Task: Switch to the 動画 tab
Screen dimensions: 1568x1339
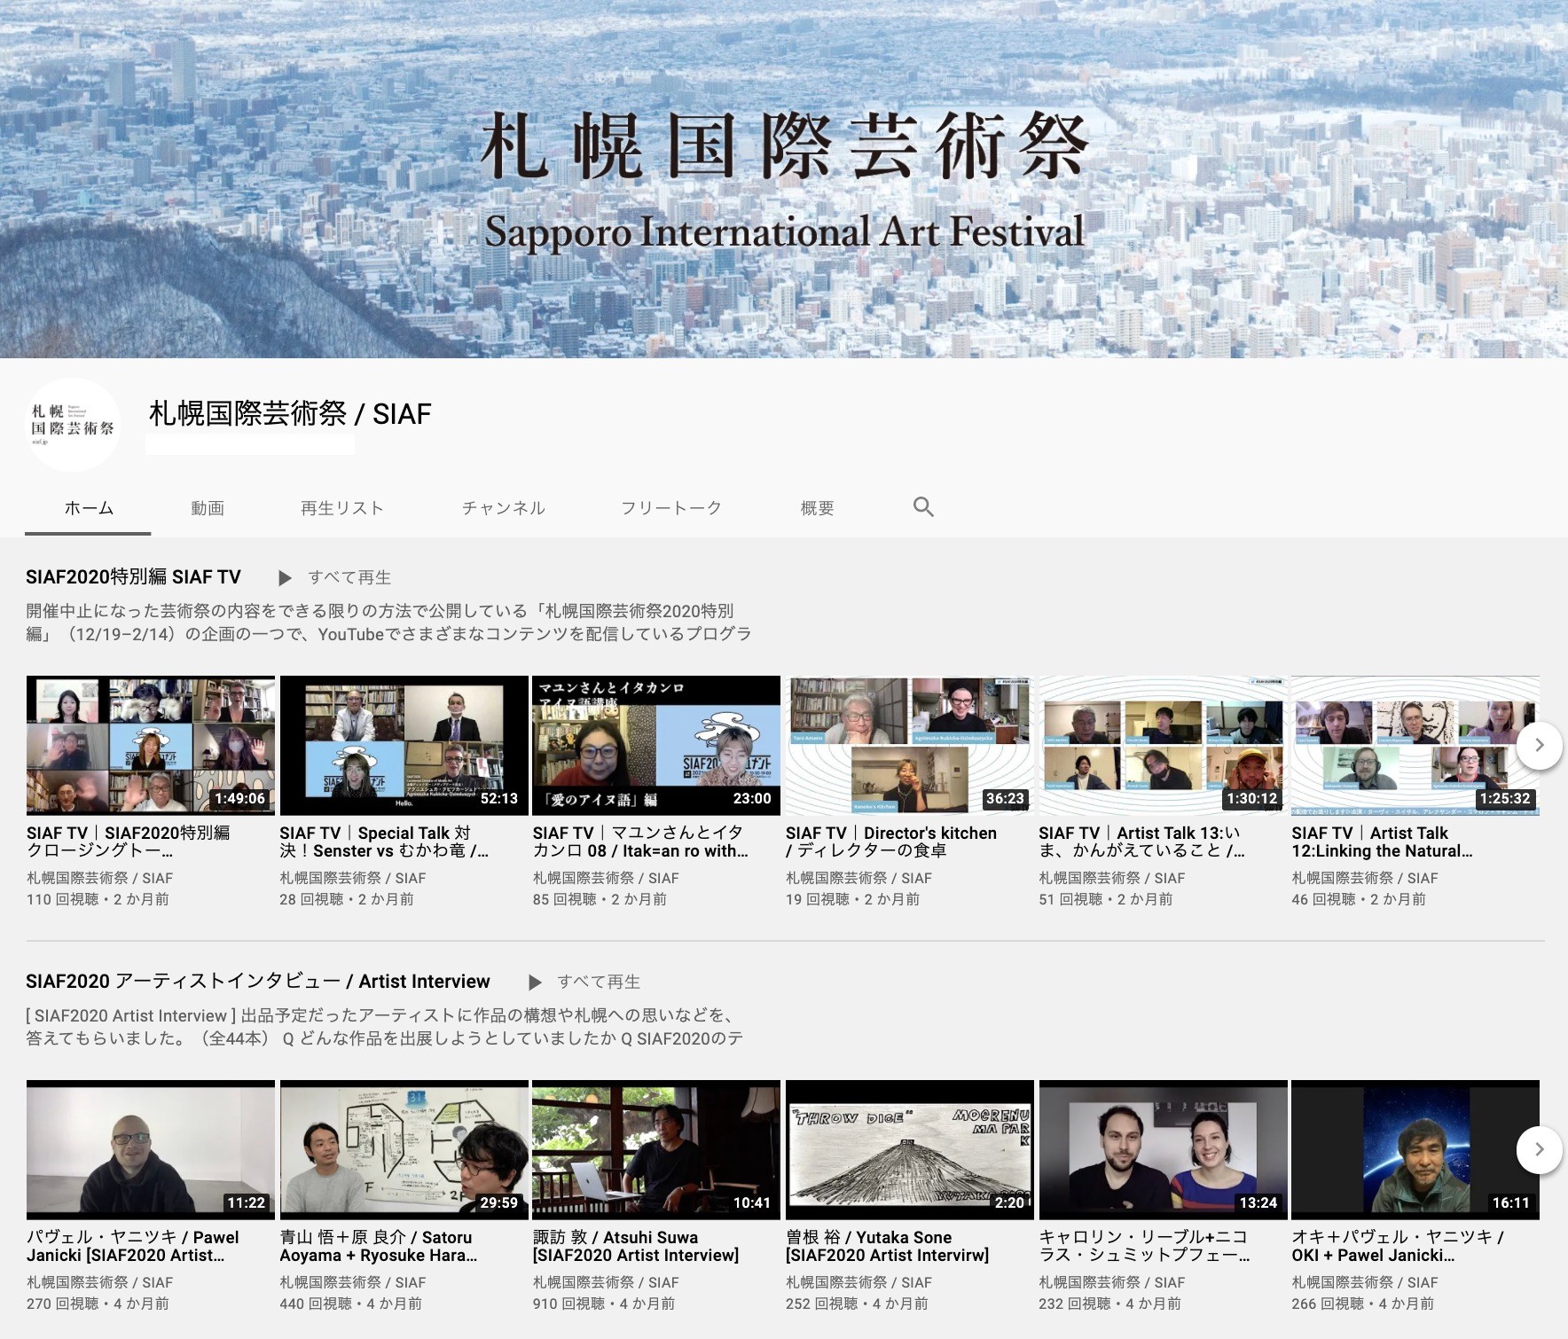Action: click(208, 508)
